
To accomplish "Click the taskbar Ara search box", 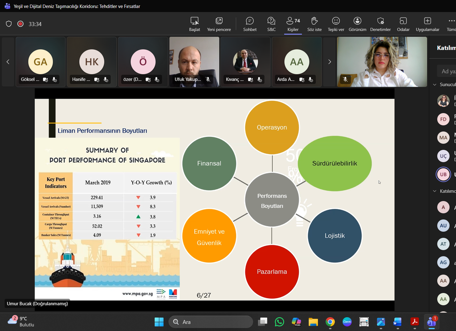I will click(211, 322).
